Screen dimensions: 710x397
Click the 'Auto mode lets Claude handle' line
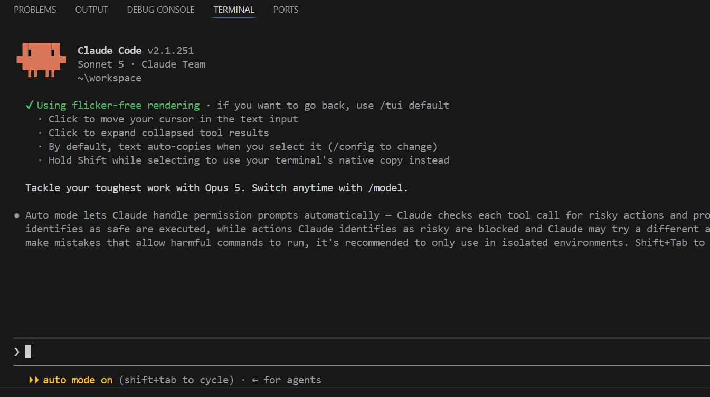(367, 215)
